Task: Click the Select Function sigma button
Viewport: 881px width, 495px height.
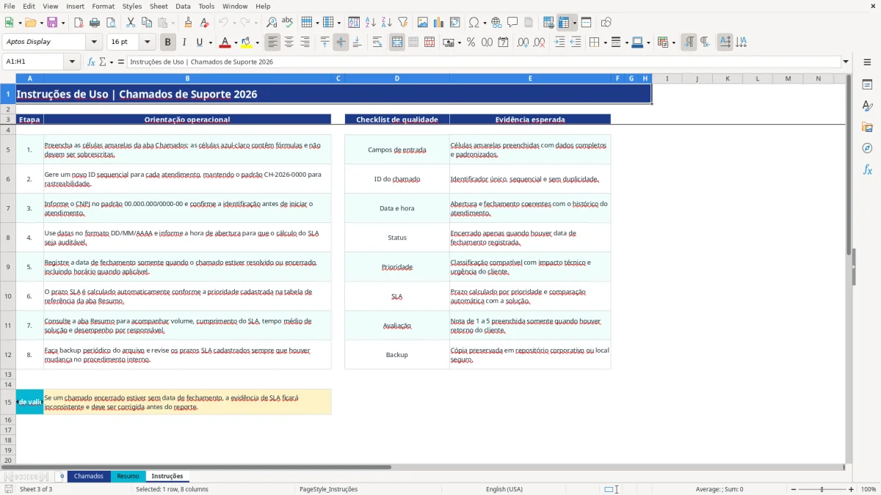Action: click(103, 62)
